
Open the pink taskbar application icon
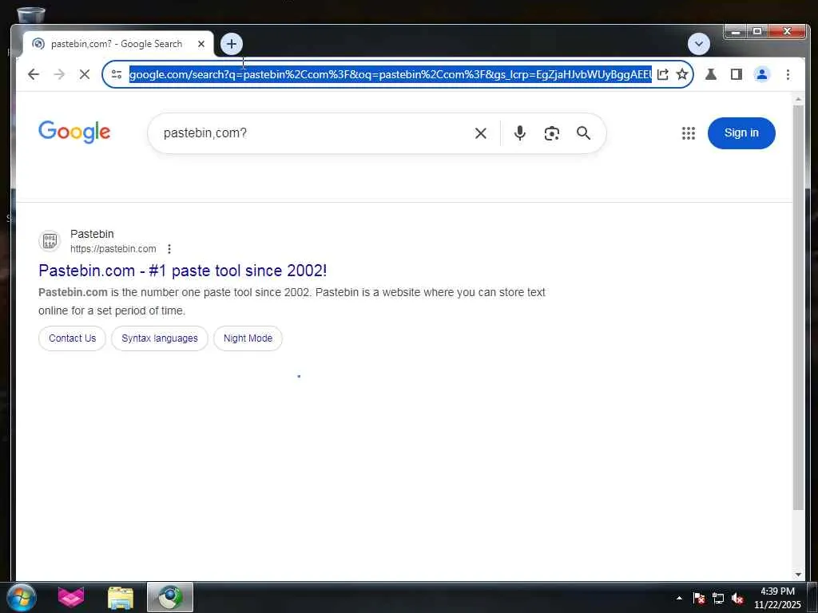71,597
